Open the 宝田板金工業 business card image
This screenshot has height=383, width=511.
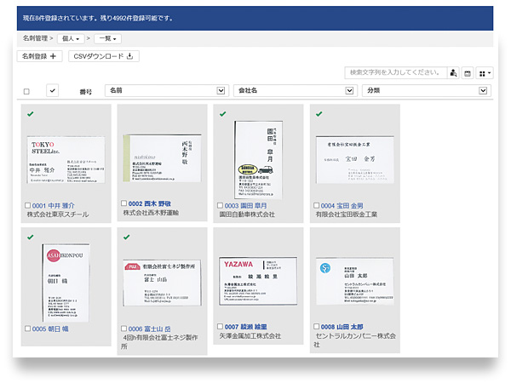pos(354,160)
